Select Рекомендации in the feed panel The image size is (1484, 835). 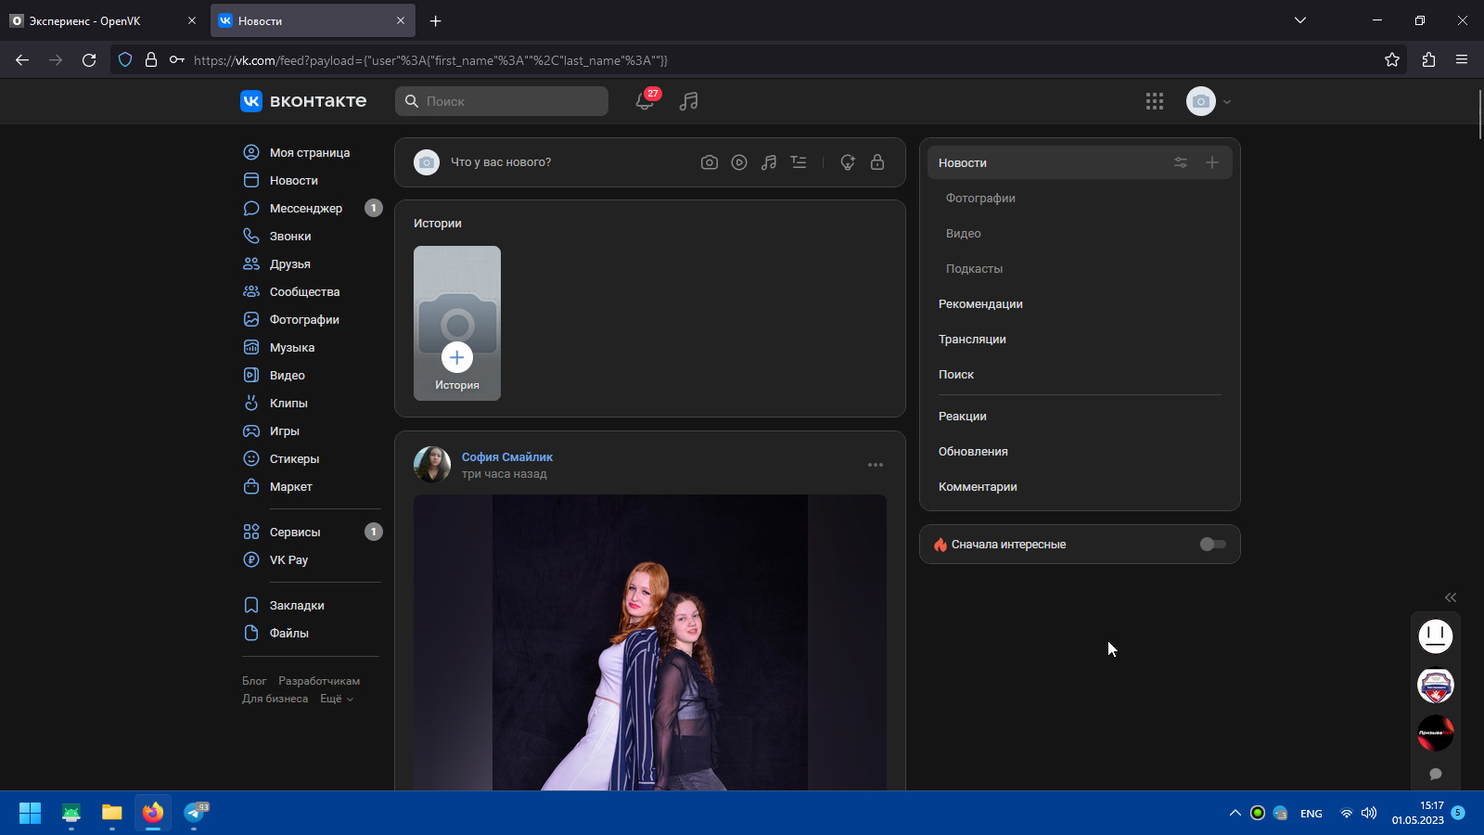(x=980, y=304)
